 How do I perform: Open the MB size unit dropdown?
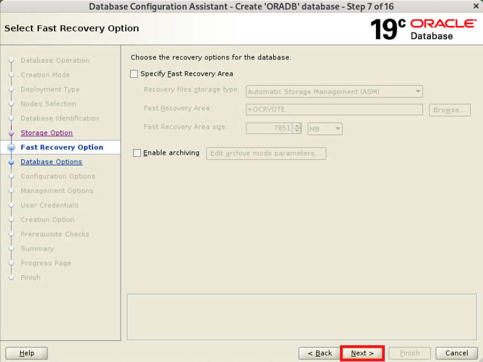(x=325, y=129)
